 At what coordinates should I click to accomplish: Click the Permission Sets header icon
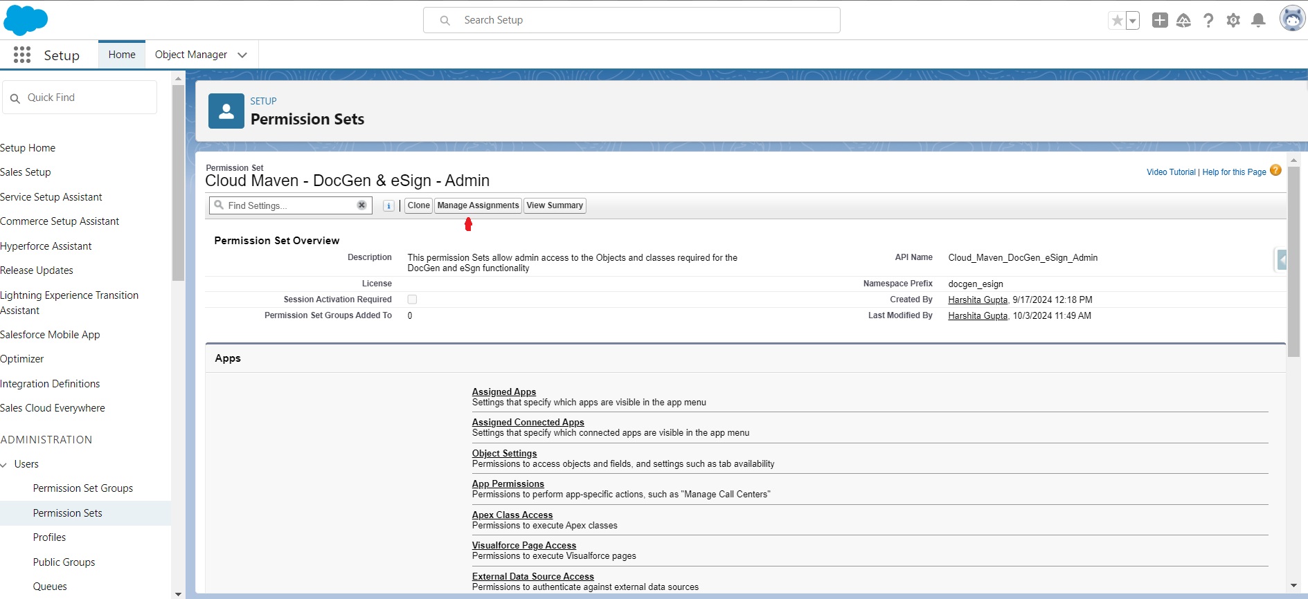(x=226, y=111)
